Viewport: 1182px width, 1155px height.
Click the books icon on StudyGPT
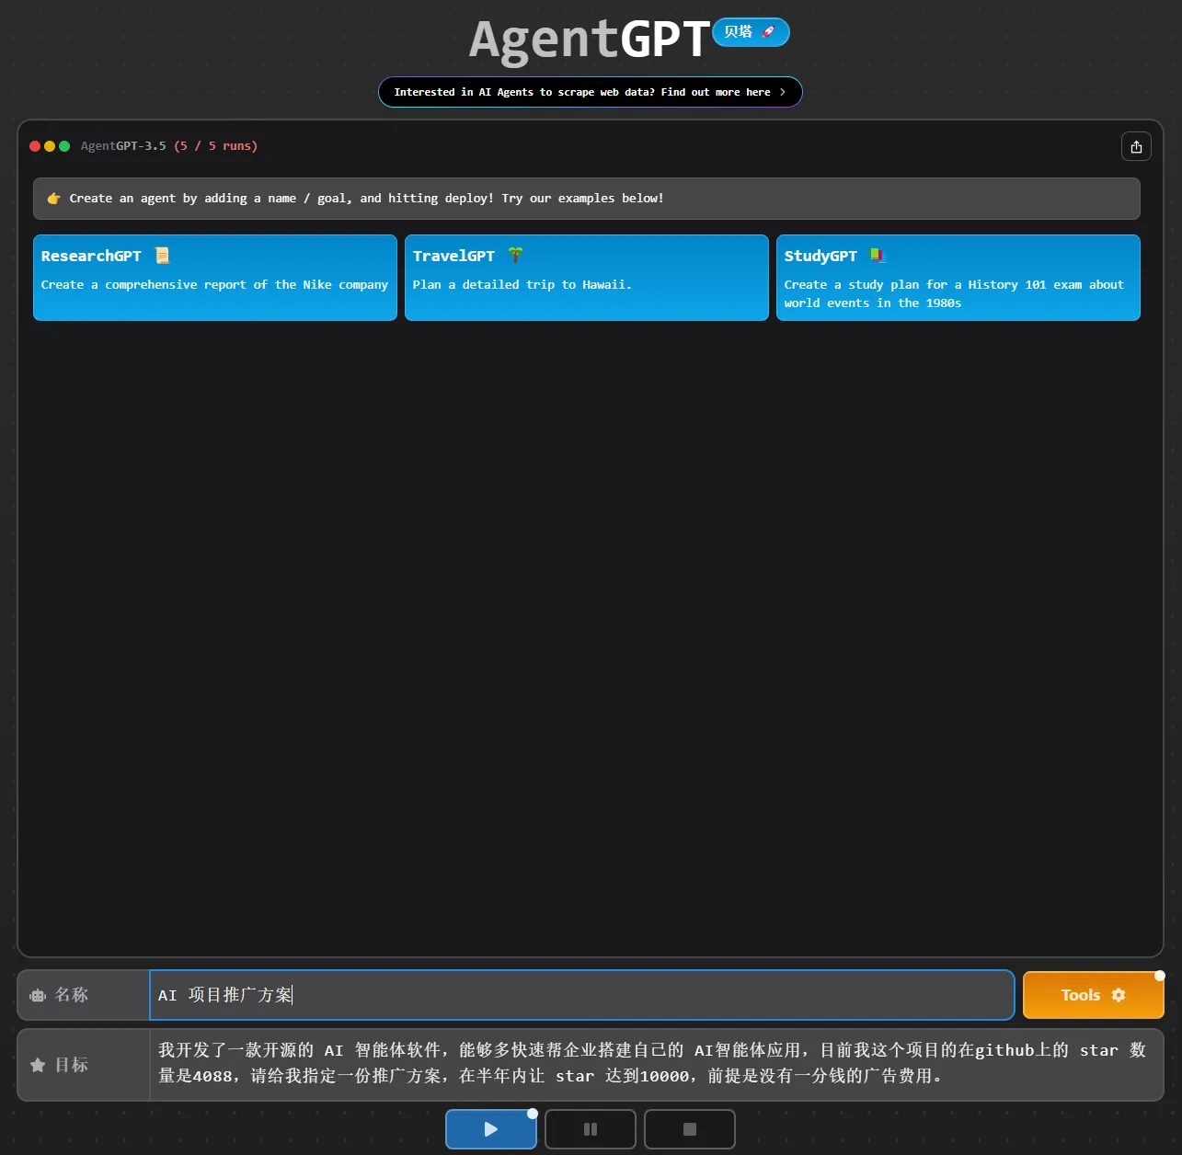[x=878, y=256]
